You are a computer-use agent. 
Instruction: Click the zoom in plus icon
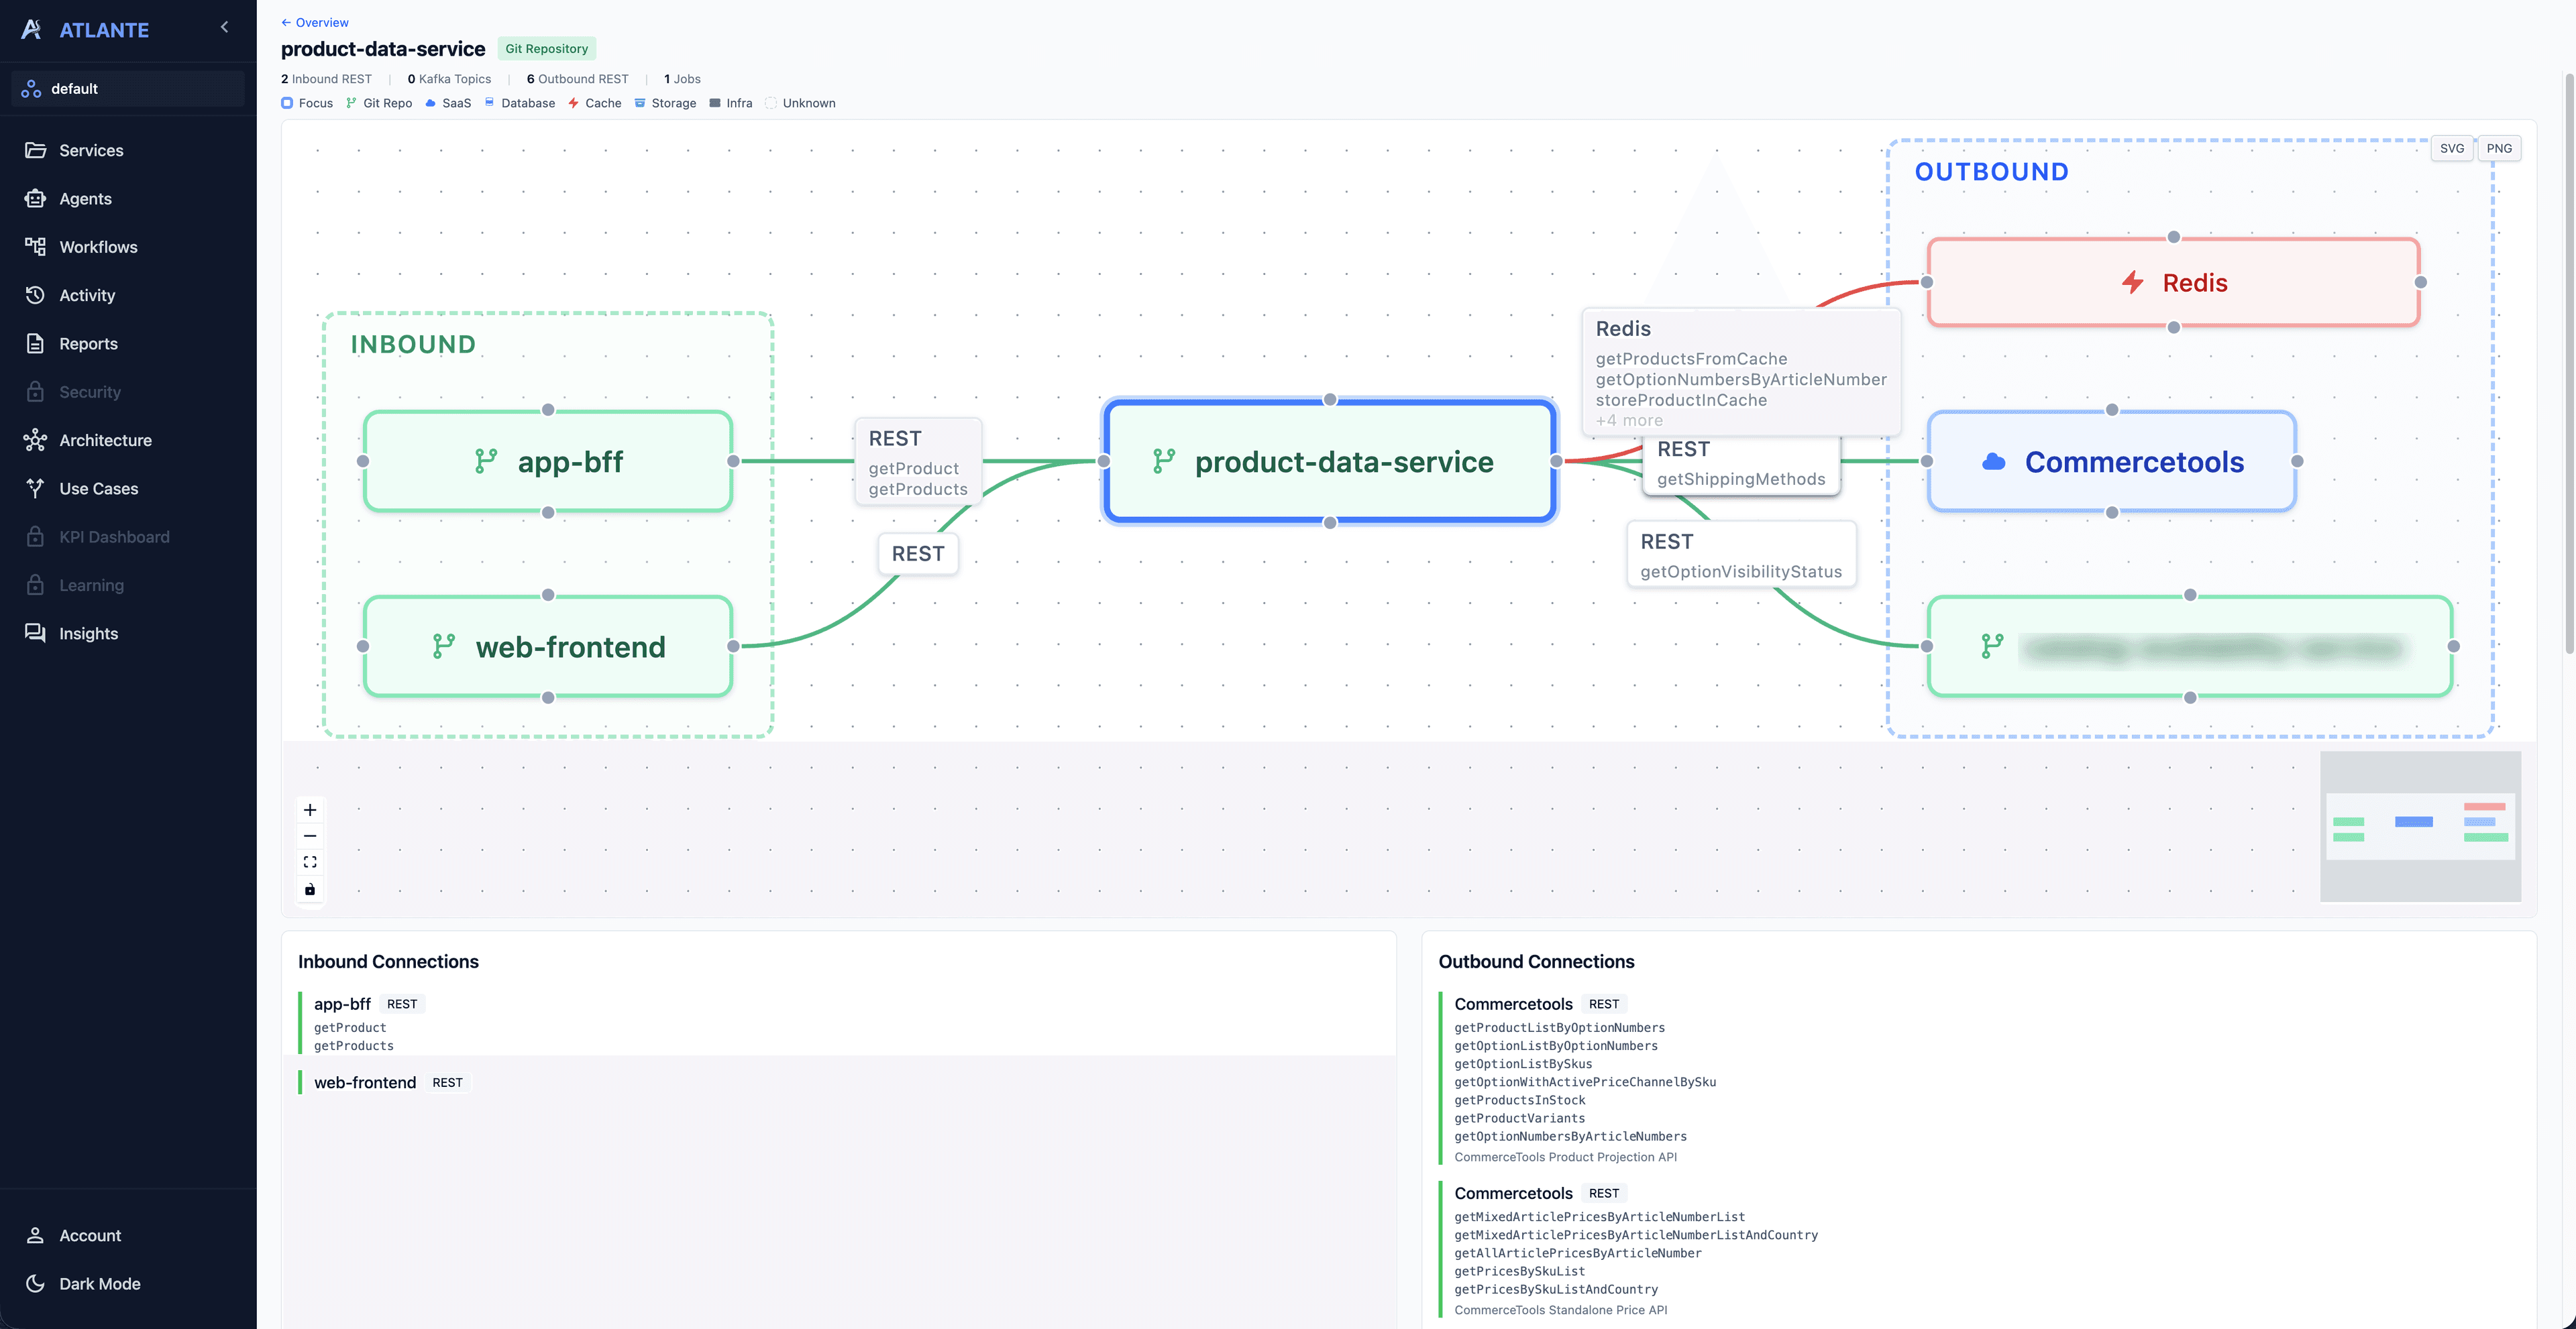tap(310, 809)
